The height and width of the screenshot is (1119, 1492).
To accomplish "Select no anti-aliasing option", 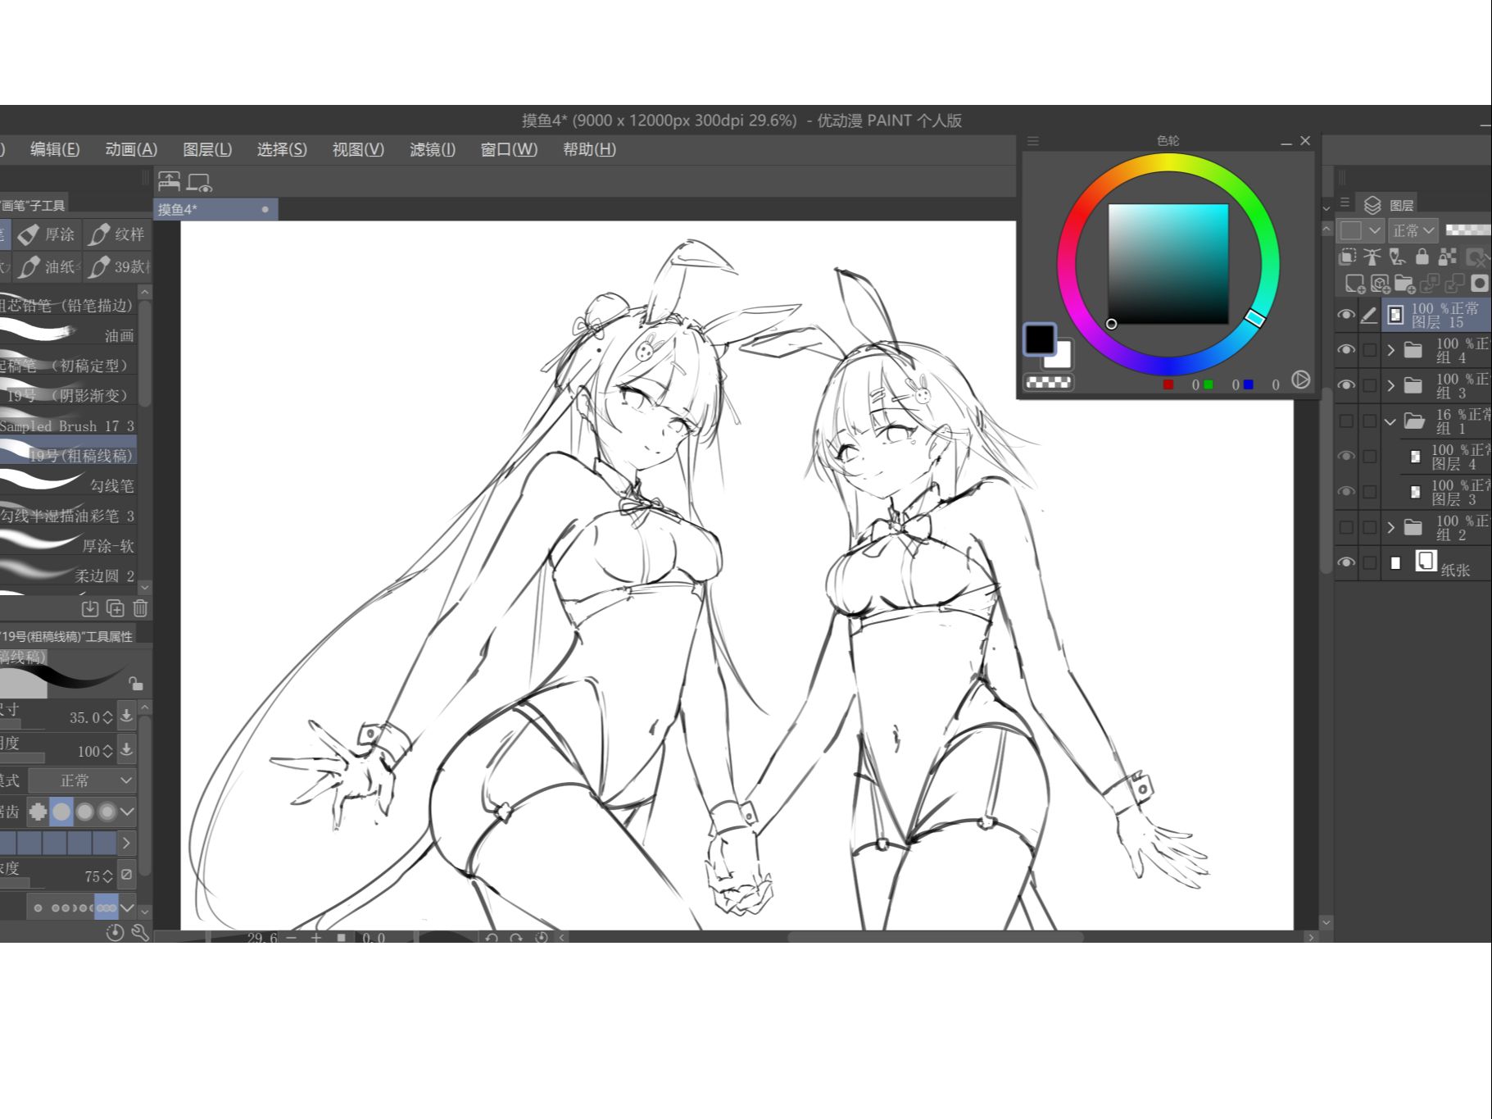I will (x=38, y=812).
